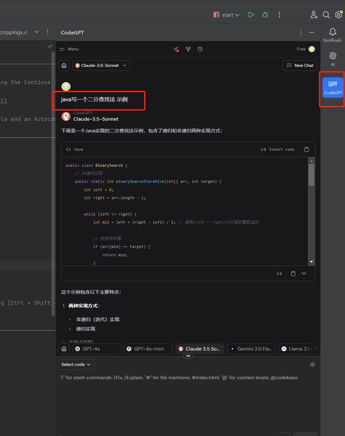Run the start configuration with play icon
This screenshot has height=436, width=345.
coord(251,15)
